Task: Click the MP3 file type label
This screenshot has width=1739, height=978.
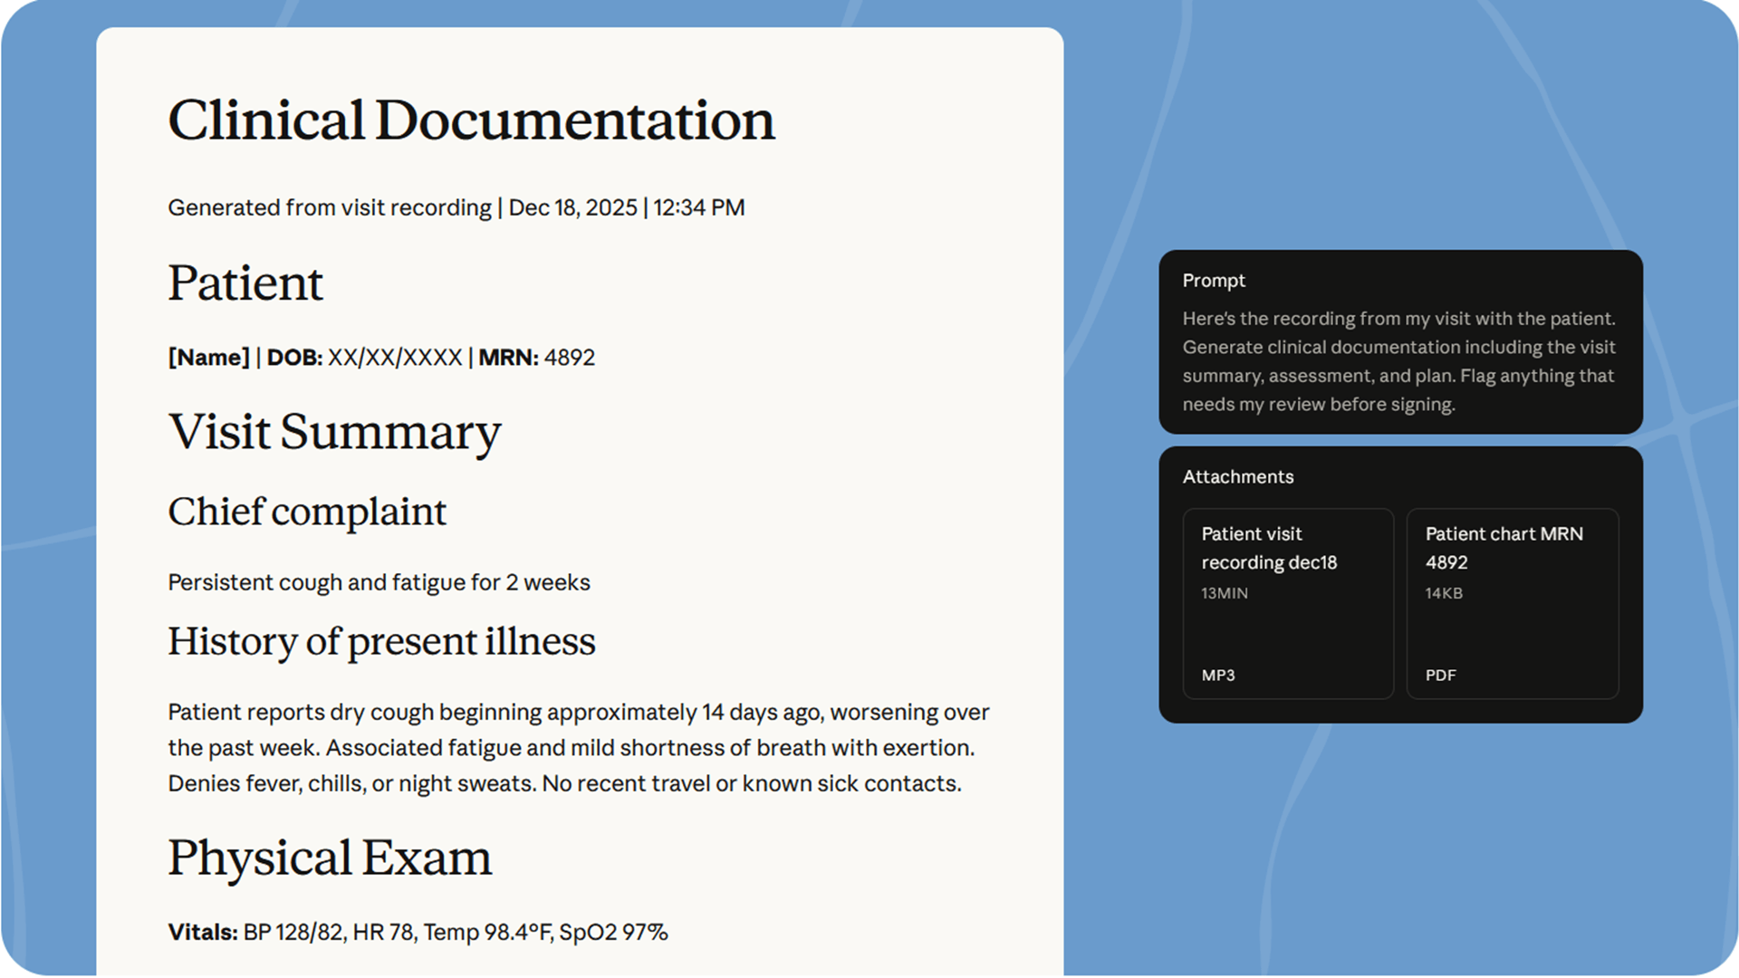Action: click(x=1217, y=676)
